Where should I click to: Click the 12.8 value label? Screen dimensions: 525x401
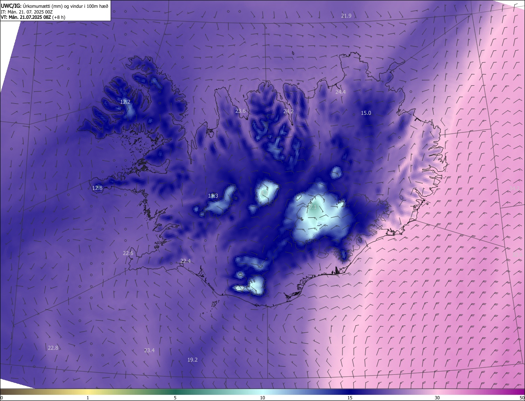[x=97, y=188]
